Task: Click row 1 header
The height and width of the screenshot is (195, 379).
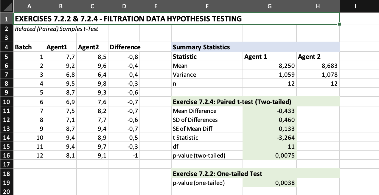Action: click(x=7, y=18)
